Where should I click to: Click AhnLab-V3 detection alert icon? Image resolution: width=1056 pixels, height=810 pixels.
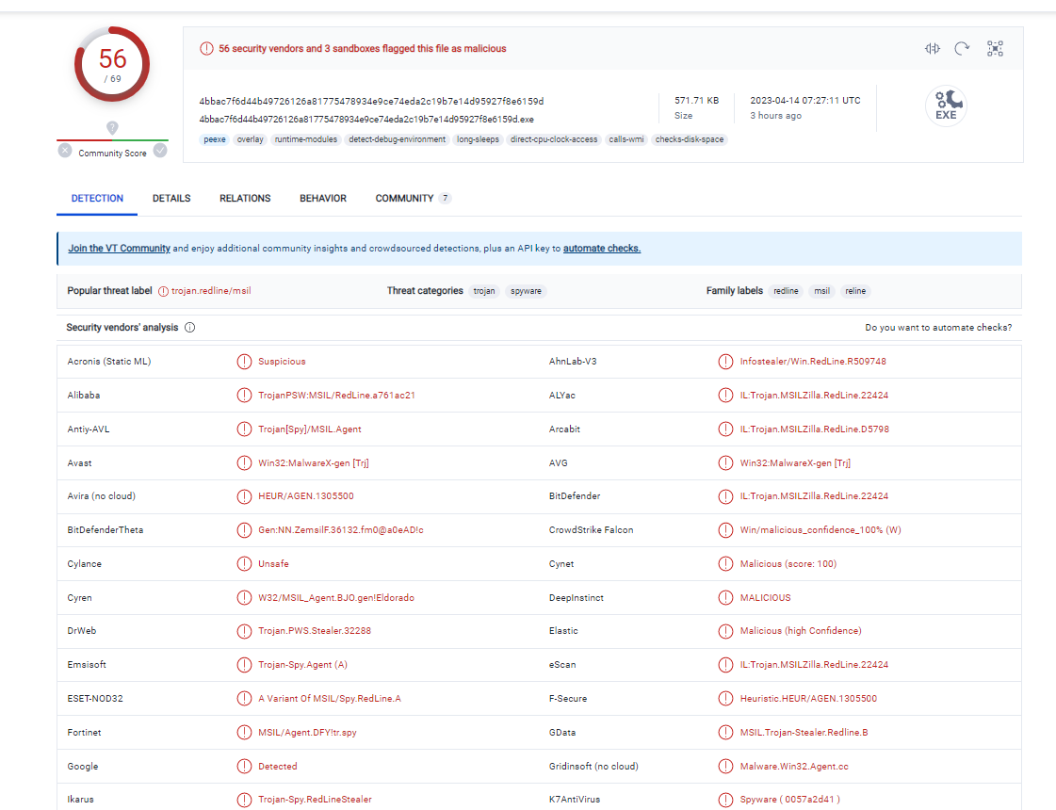(x=725, y=362)
